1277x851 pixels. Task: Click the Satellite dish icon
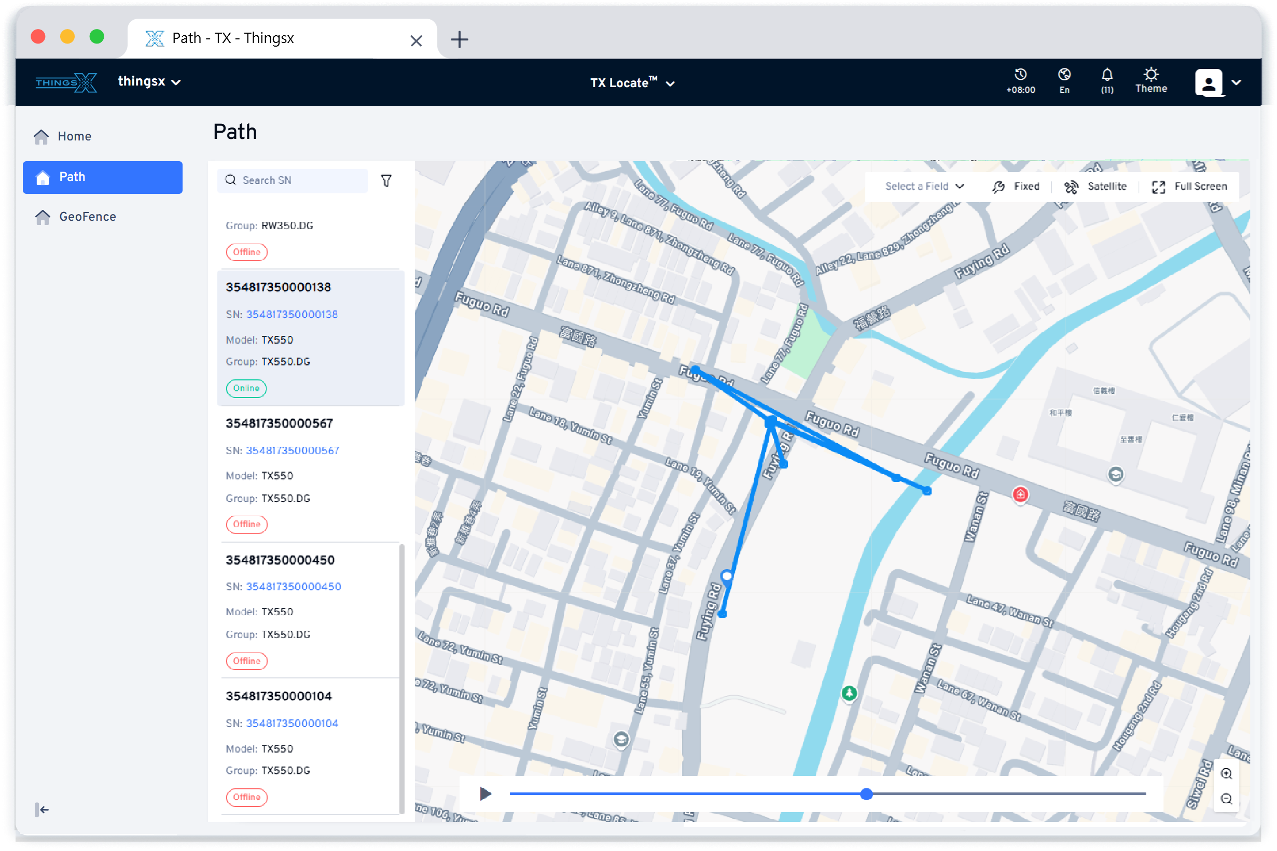click(1071, 187)
